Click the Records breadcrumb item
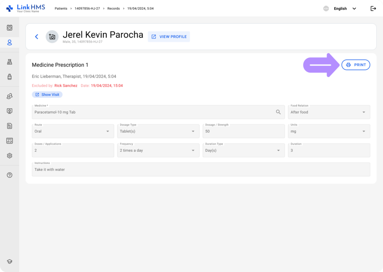383x272 pixels. point(113,9)
